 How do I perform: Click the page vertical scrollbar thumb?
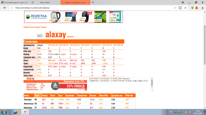pyautogui.click(x=205, y=45)
